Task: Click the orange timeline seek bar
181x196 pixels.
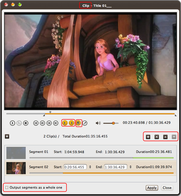Action: tap(110, 114)
